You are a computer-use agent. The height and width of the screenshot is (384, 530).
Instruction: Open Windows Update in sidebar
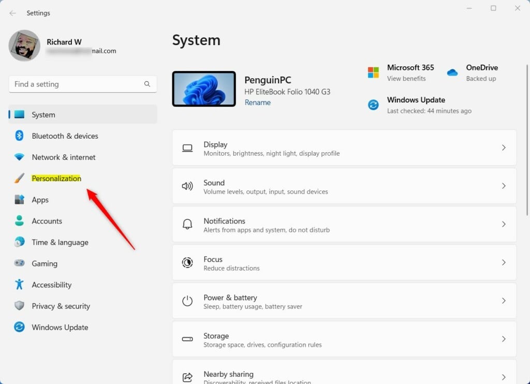click(83, 327)
